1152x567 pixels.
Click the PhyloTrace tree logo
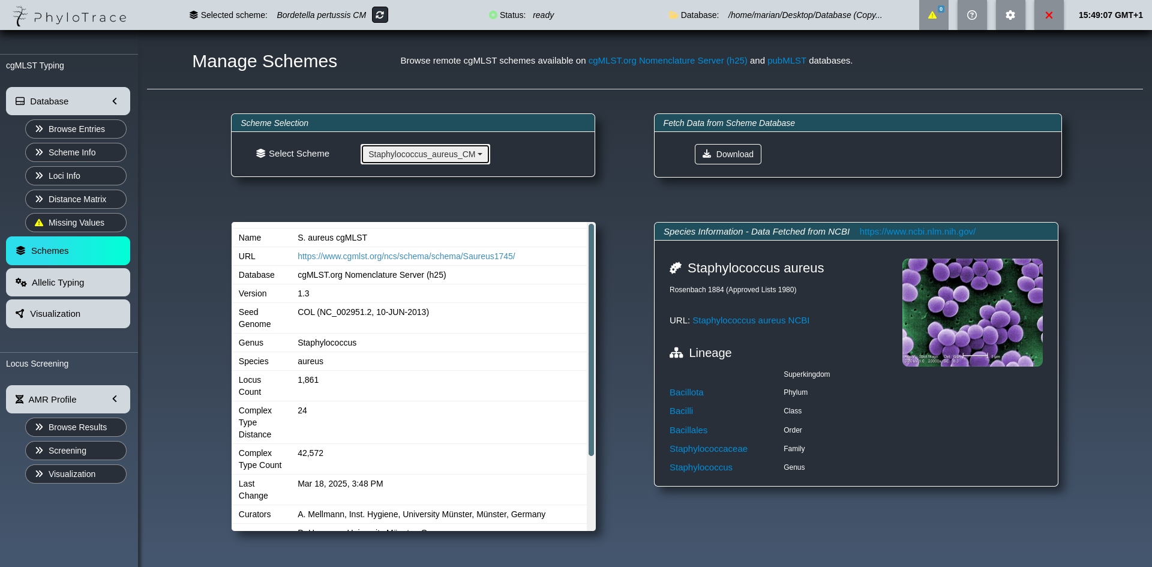(20, 16)
